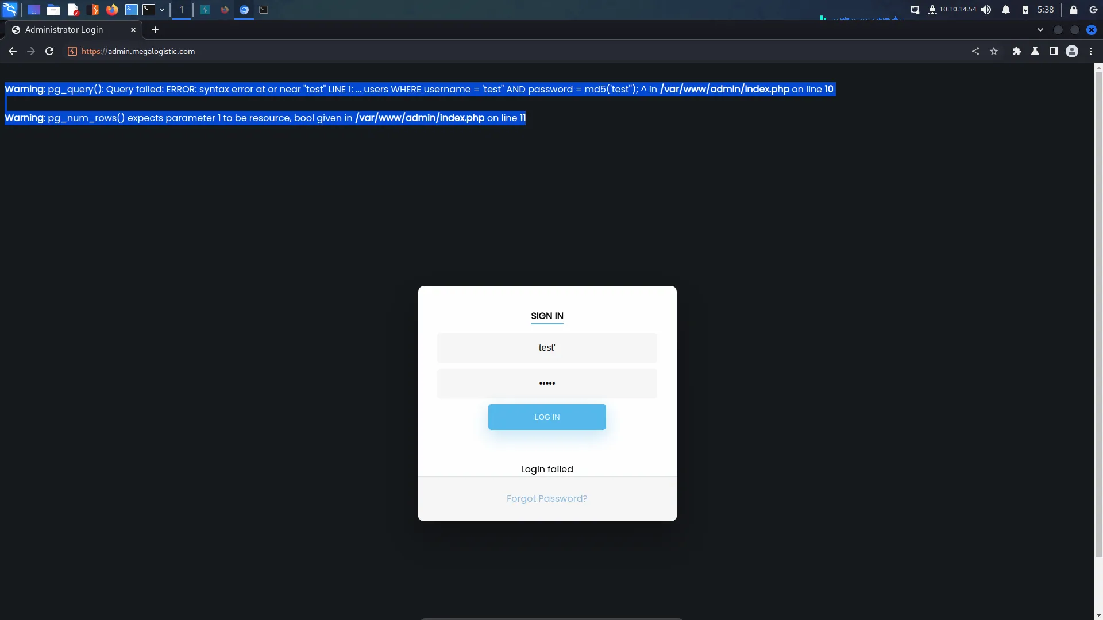This screenshot has height=620, width=1103.
Task: Open the network display tray icon
Action: tap(915, 10)
